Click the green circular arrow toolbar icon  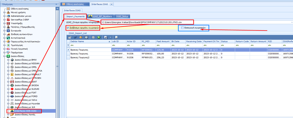(99, 37)
